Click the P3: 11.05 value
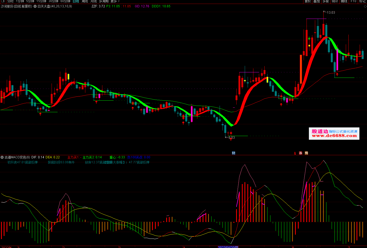The height and width of the screenshot is (248, 367). coord(113,6)
